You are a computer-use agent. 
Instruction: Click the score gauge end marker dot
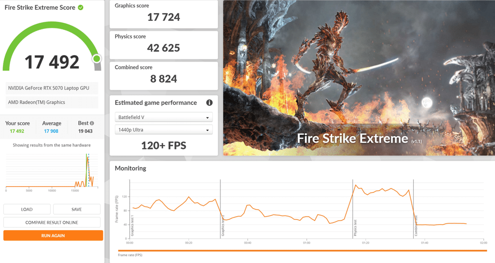(97, 58)
